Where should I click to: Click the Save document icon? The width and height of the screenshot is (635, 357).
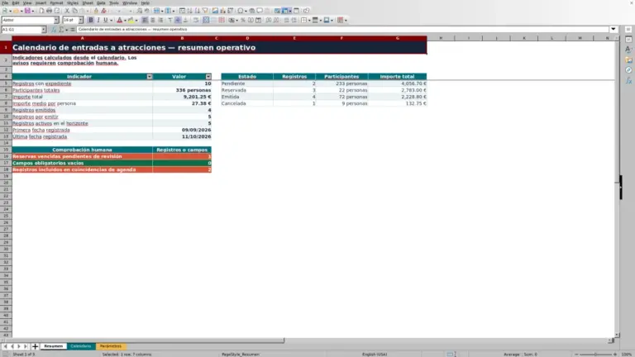coord(27,11)
